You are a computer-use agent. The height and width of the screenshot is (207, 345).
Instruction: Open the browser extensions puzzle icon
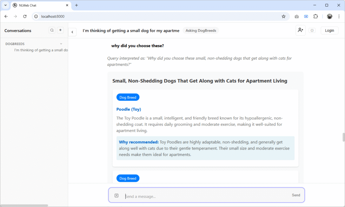click(315, 16)
